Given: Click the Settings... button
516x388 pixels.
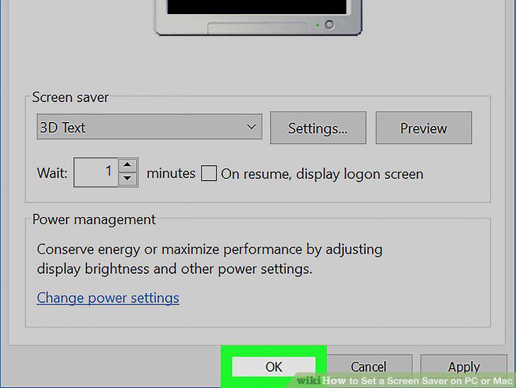Looking at the screenshot, I should click(318, 128).
